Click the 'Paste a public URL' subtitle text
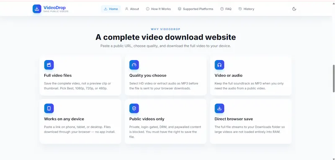The height and width of the screenshot is (160, 335). (x=165, y=46)
